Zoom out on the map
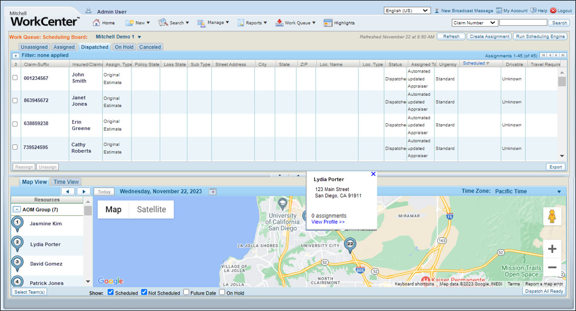This screenshot has height=311, width=576. click(x=552, y=268)
